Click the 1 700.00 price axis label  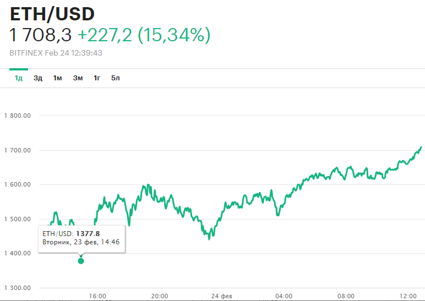(17, 150)
